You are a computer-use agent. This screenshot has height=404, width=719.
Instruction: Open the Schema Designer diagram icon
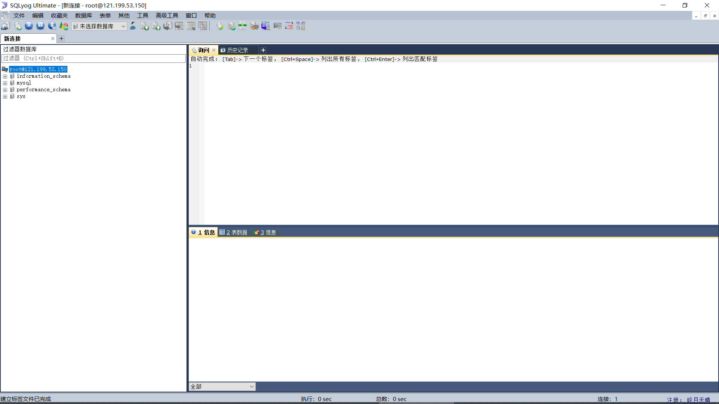pos(301,26)
